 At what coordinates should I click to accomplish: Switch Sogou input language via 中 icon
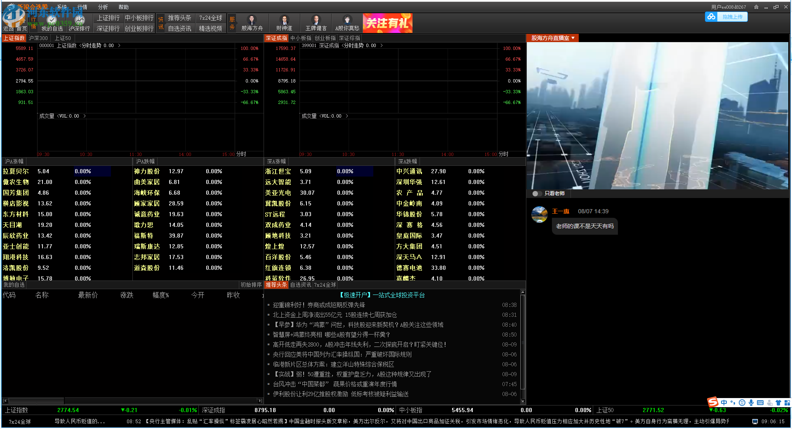coord(724,403)
